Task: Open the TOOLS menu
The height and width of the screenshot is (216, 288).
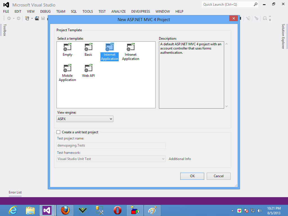Action: click(x=88, y=11)
